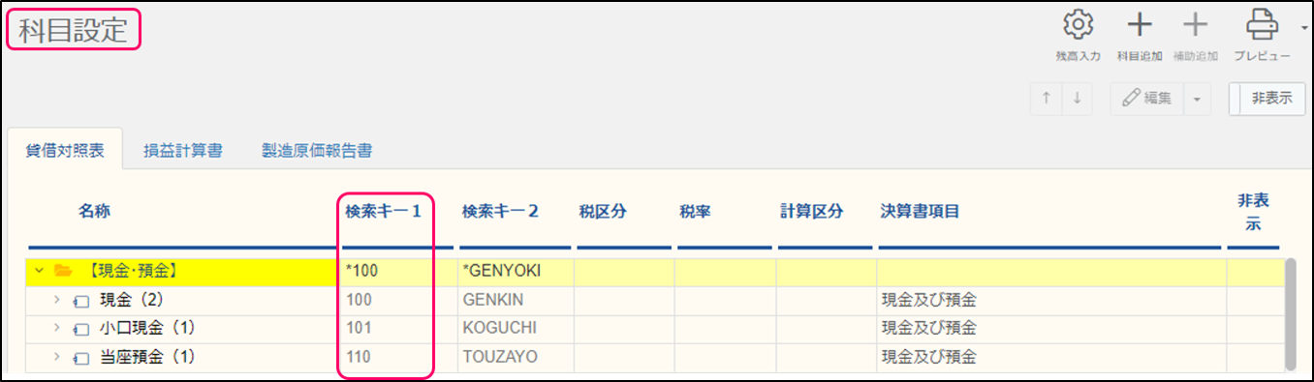Expand the 当座預金（1） row
This screenshot has width=1314, height=382.
click(57, 357)
